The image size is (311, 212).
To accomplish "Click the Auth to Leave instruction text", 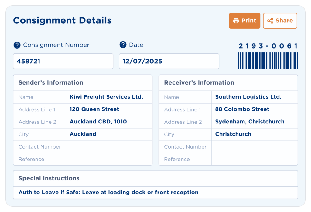I will (108, 192).
